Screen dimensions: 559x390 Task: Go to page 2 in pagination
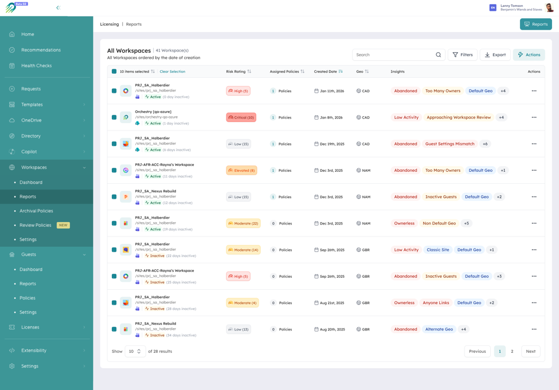click(x=512, y=351)
